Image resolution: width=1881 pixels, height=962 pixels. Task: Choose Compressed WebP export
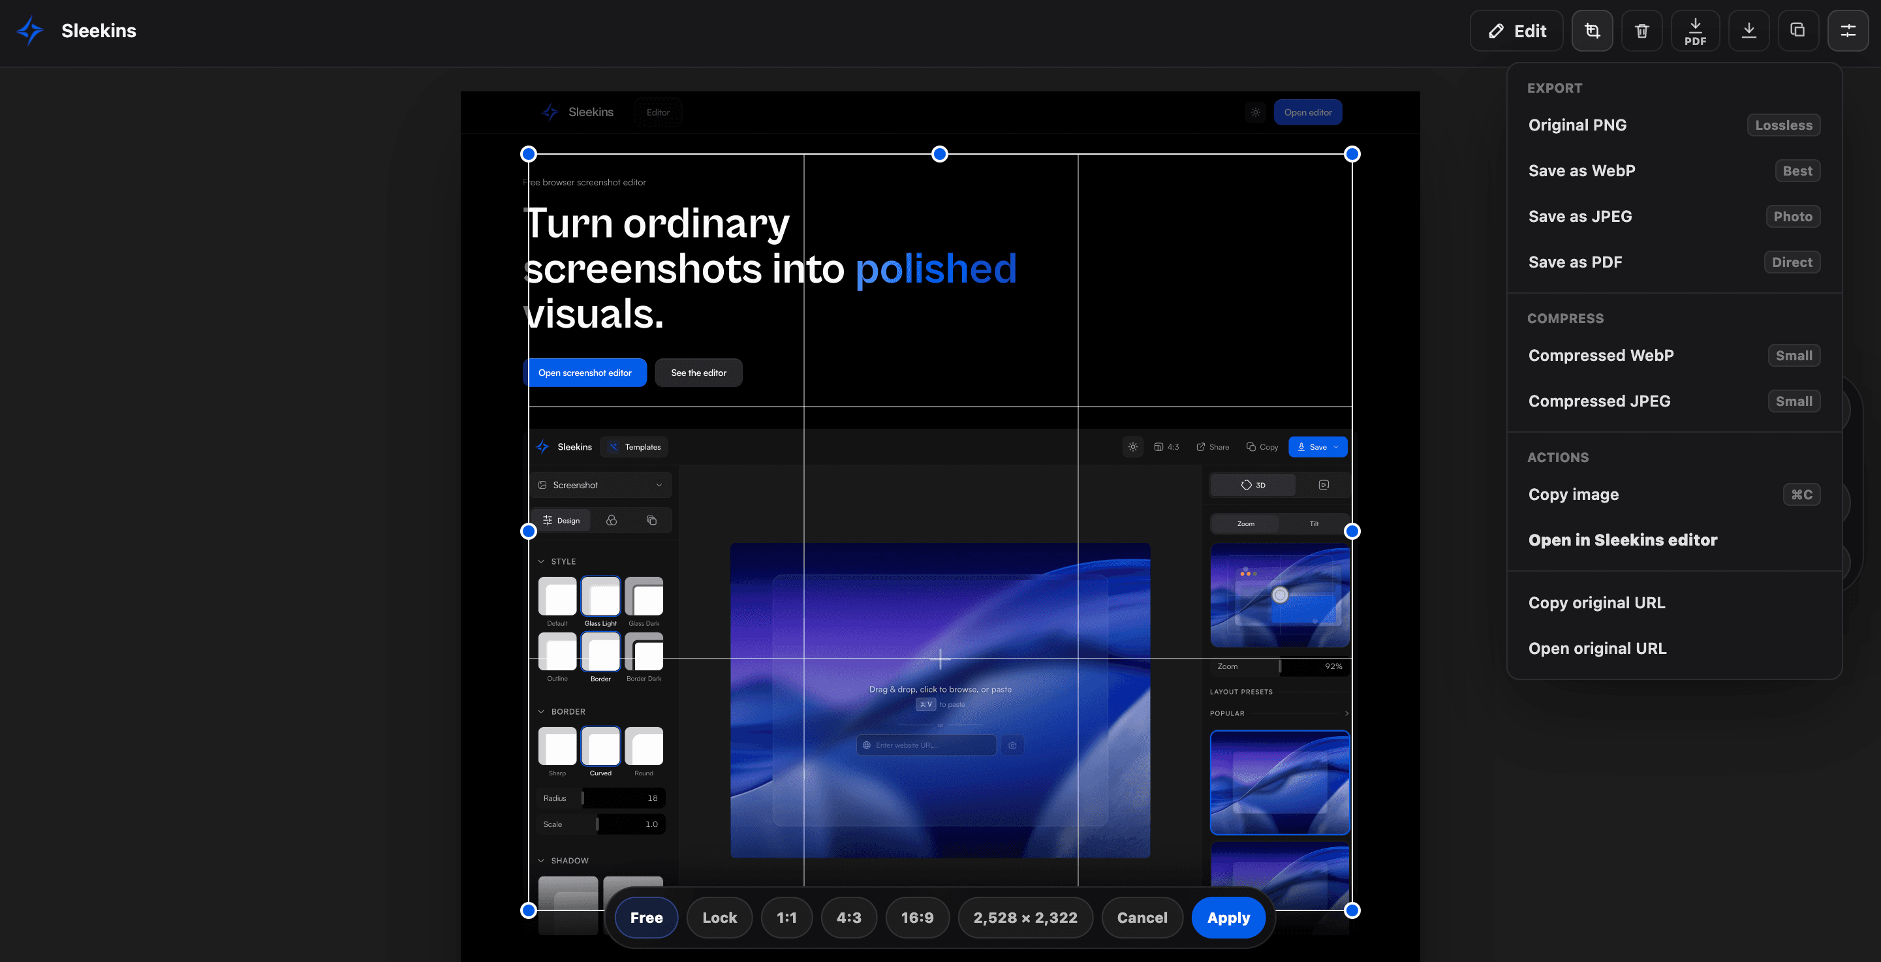tap(1673, 356)
